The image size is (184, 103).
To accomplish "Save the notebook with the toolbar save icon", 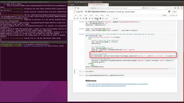I will (x=75, y=18).
